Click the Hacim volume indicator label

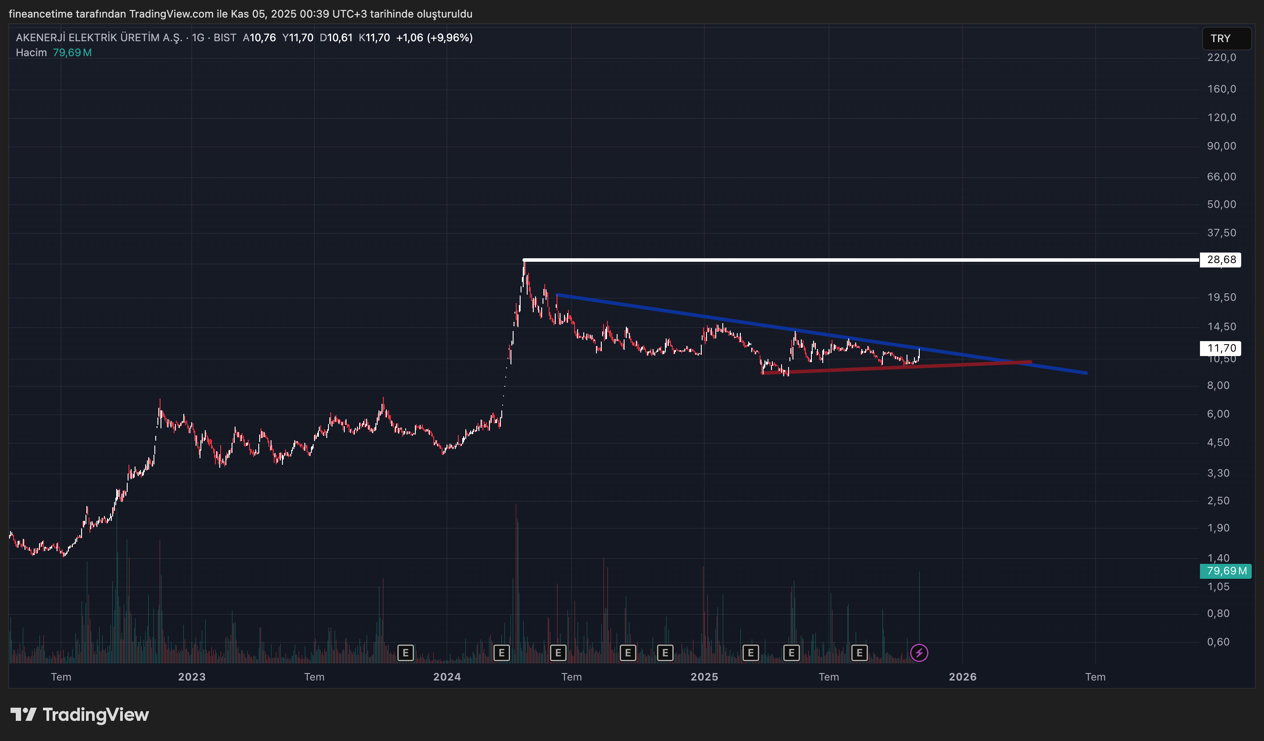(x=31, y=53)
